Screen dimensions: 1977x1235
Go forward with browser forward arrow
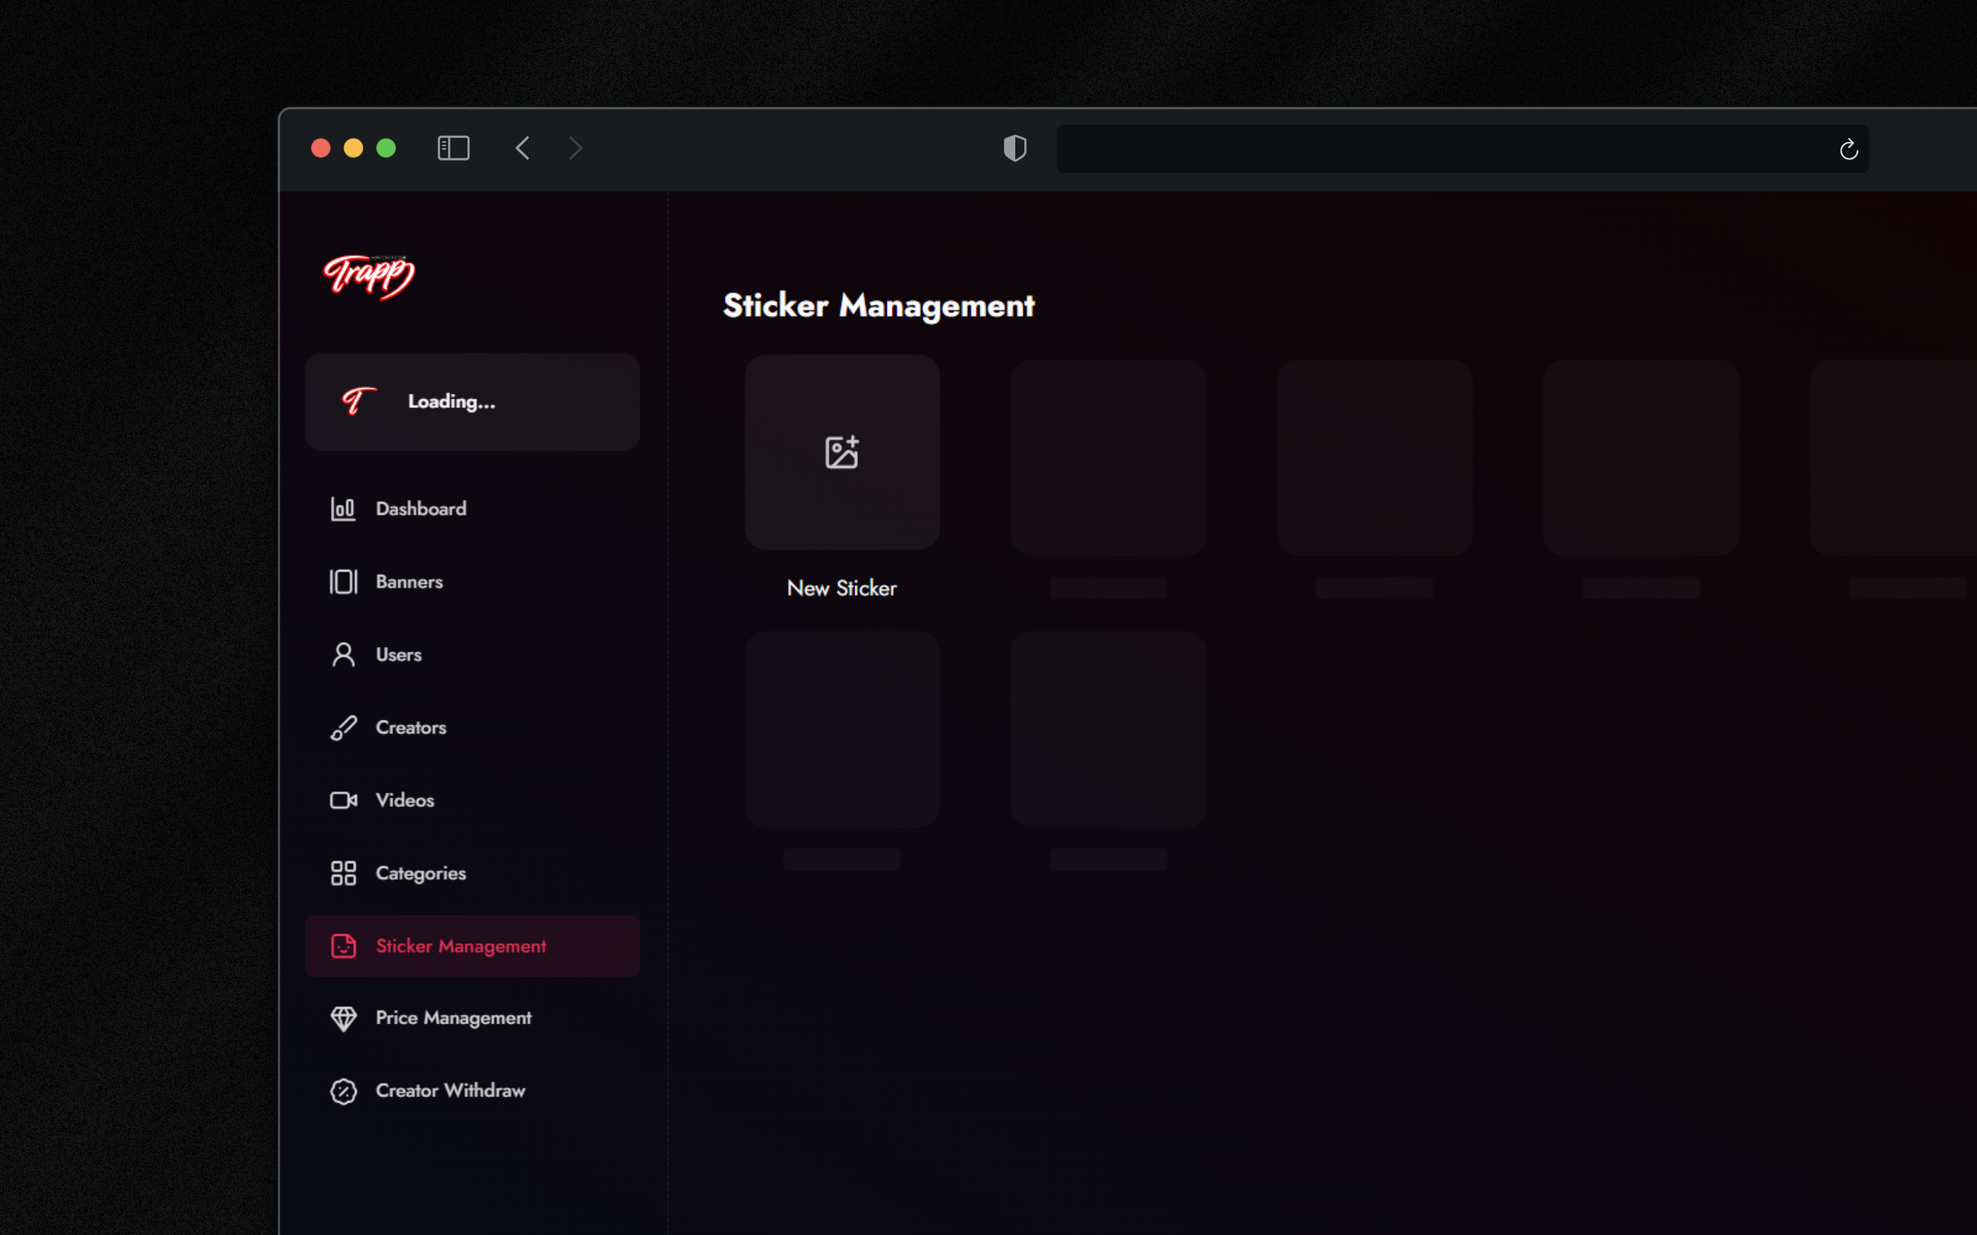pos(576,148)
